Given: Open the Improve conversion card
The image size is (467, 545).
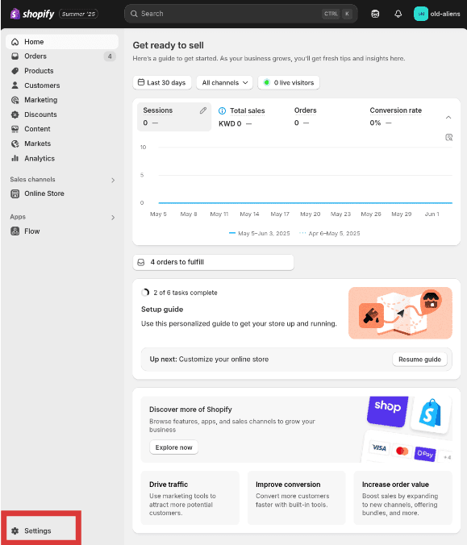Looking at the screenshot, I should (297, 497).
